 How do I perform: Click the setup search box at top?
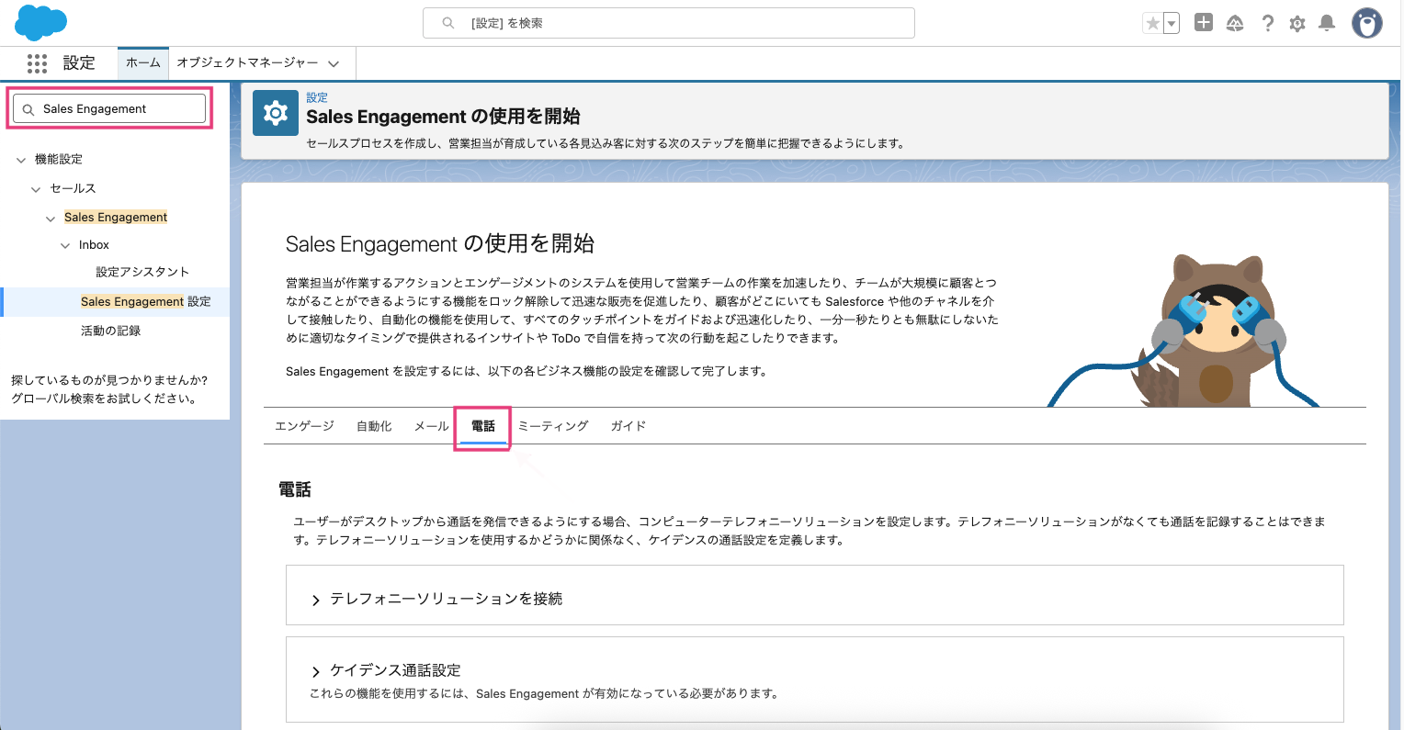click(669, 23)
